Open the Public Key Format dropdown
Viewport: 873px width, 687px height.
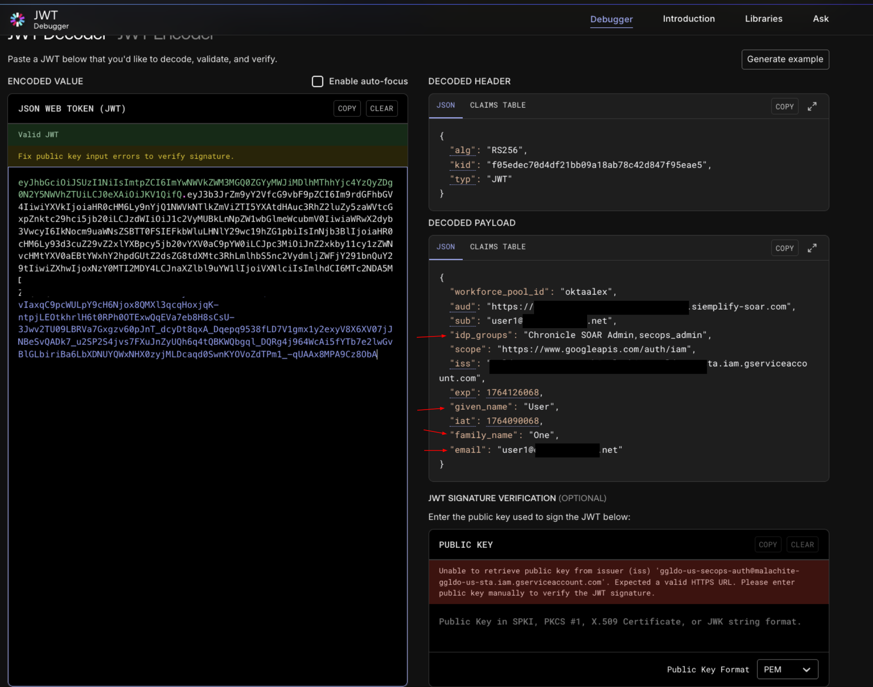[x=787, y=669]
